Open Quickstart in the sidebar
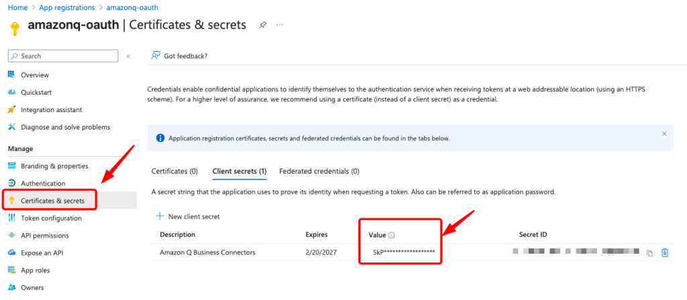 pos(36,92)
